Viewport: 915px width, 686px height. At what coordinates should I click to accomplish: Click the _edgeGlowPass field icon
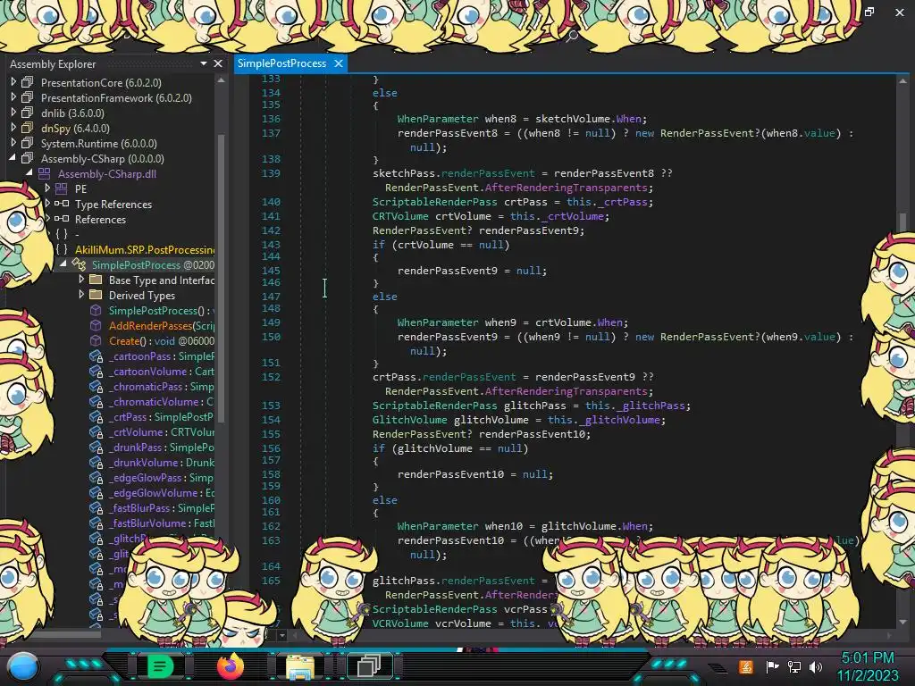[x=96, y=477]
